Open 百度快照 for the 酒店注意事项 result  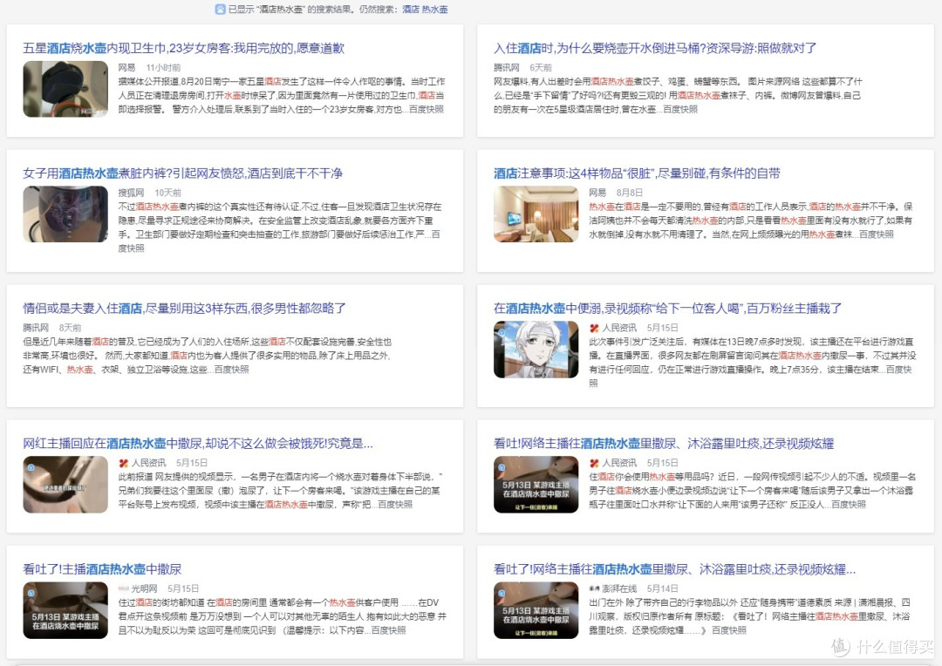(x=877, y=234)
